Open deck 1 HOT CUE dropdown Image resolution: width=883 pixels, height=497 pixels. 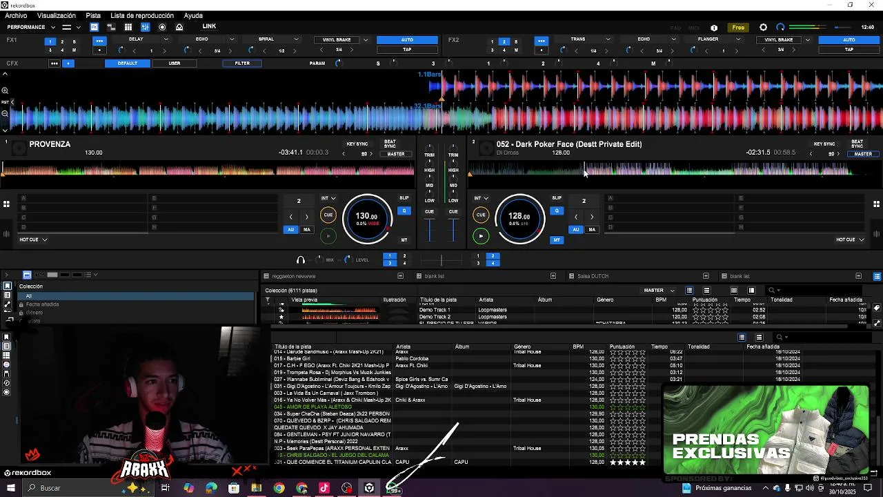[x=33, y=240]
